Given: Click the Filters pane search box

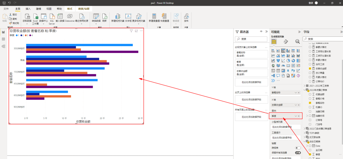Looking at the screenshot, I should pyautogui.click(x=252, y=39).
